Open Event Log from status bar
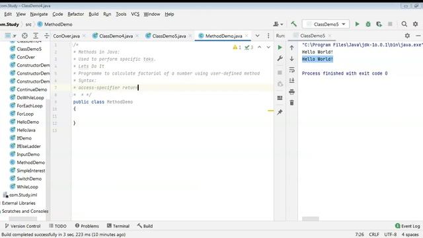Screen dimensions: 423x238 tap(408, 226)
